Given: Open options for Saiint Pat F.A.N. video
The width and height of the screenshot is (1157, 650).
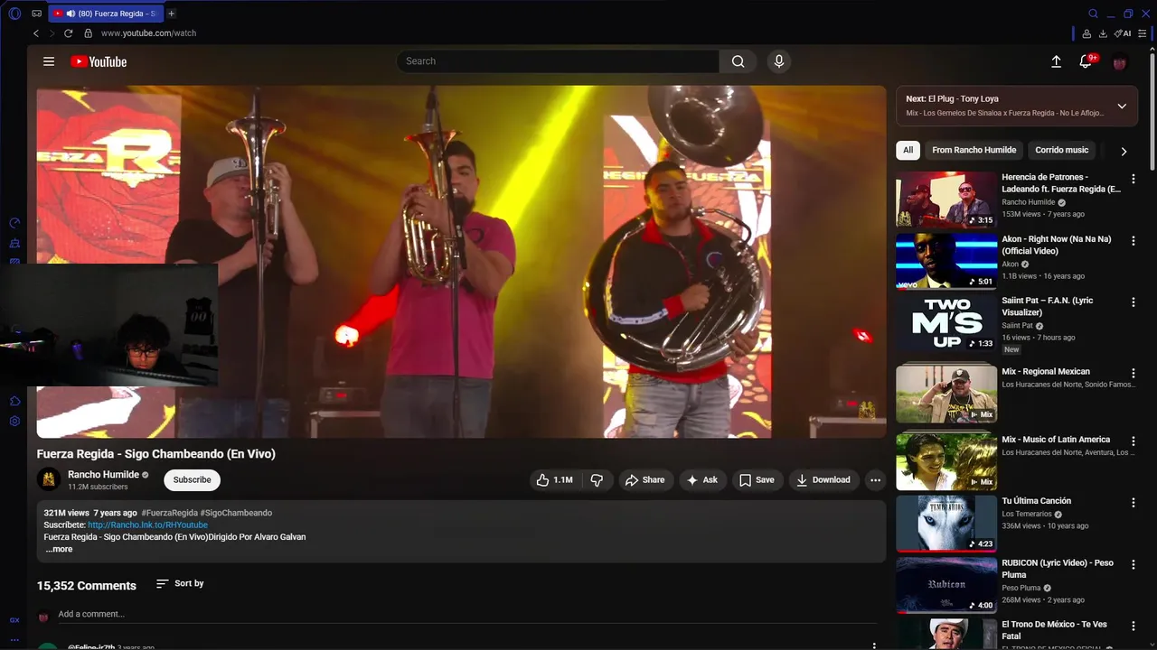Looking at the screenshot, I should [1133, 302].
